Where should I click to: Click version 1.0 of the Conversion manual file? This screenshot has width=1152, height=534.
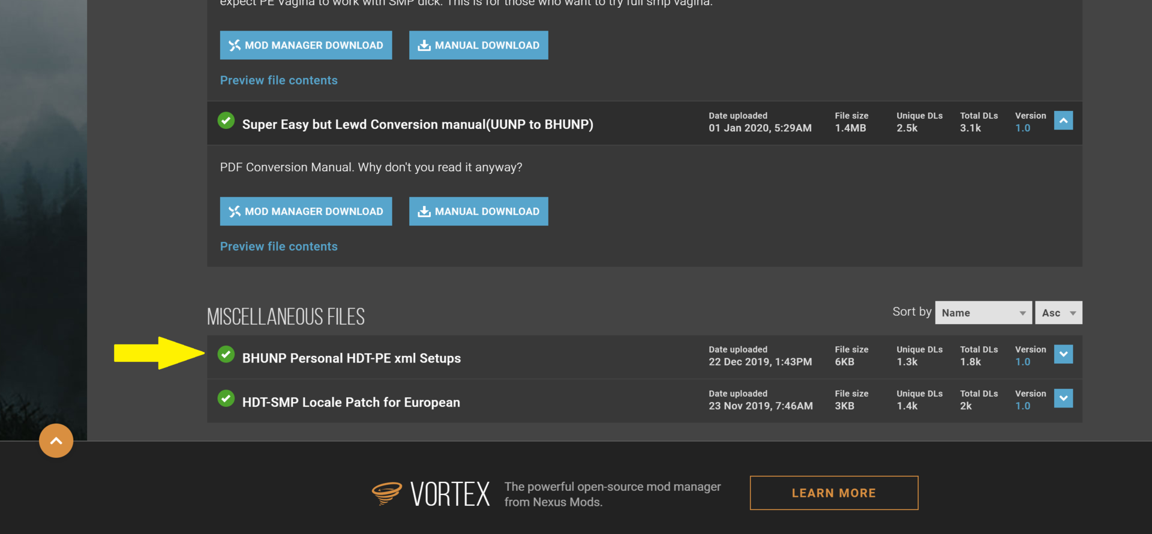point(1022,128)
